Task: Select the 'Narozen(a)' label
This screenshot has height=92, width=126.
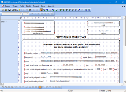Action: (x=29, y=57)
